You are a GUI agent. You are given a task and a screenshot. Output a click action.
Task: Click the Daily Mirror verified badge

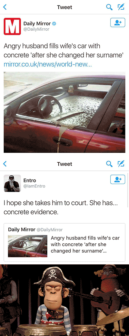(55, 24)
